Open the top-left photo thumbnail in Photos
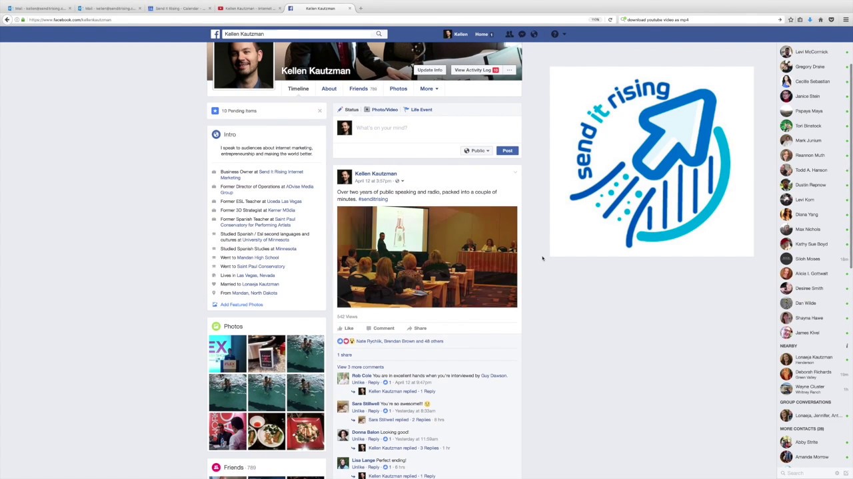Image resolution: width=853 pixels, height=479 pixels. [x=227, y=353]
